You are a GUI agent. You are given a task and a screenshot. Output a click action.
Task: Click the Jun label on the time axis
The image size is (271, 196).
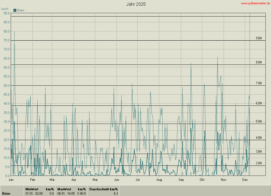(117, 180)
